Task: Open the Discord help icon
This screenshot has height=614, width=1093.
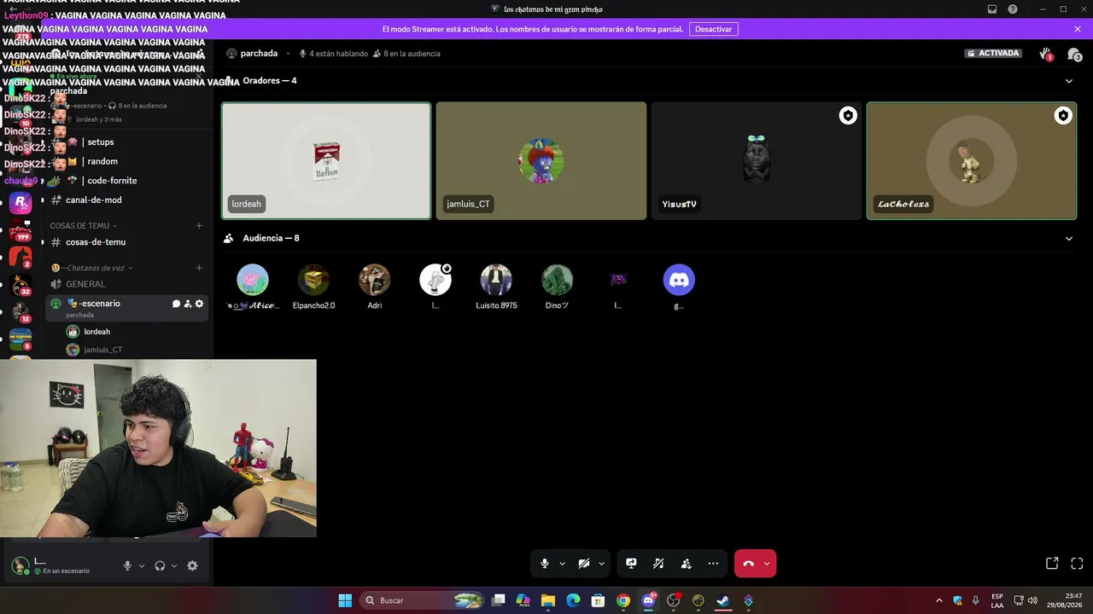Action: (x=1013, y=9)
